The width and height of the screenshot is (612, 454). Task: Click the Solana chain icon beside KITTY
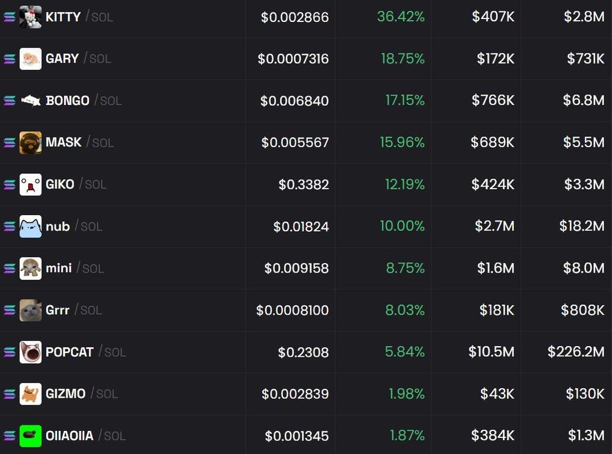coord(9,17)
